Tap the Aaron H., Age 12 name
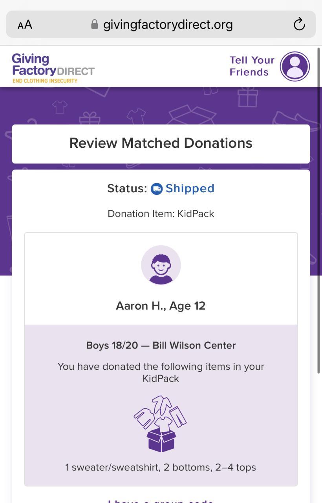Viewport: 322px width, 503px height. tap(161, 306)
